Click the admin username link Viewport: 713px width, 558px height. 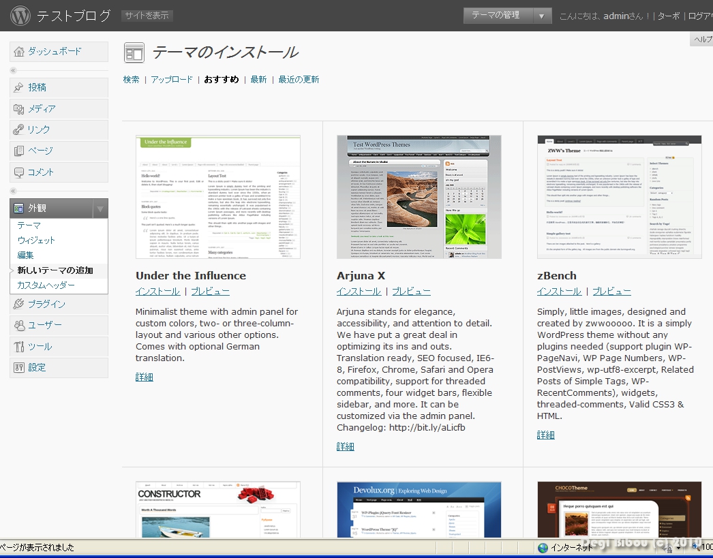pyautogui.click(x=616, y=16)
